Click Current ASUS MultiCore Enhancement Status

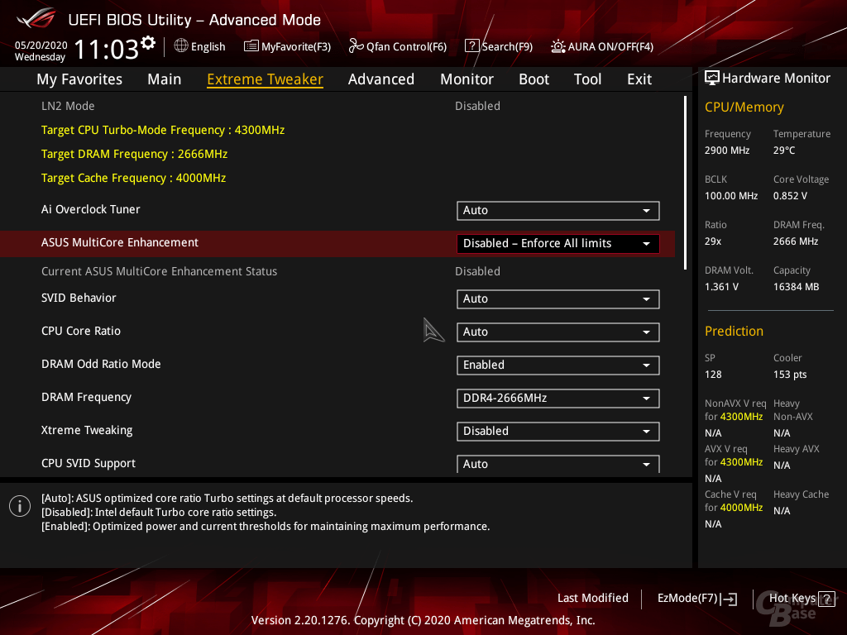[160, 271]
